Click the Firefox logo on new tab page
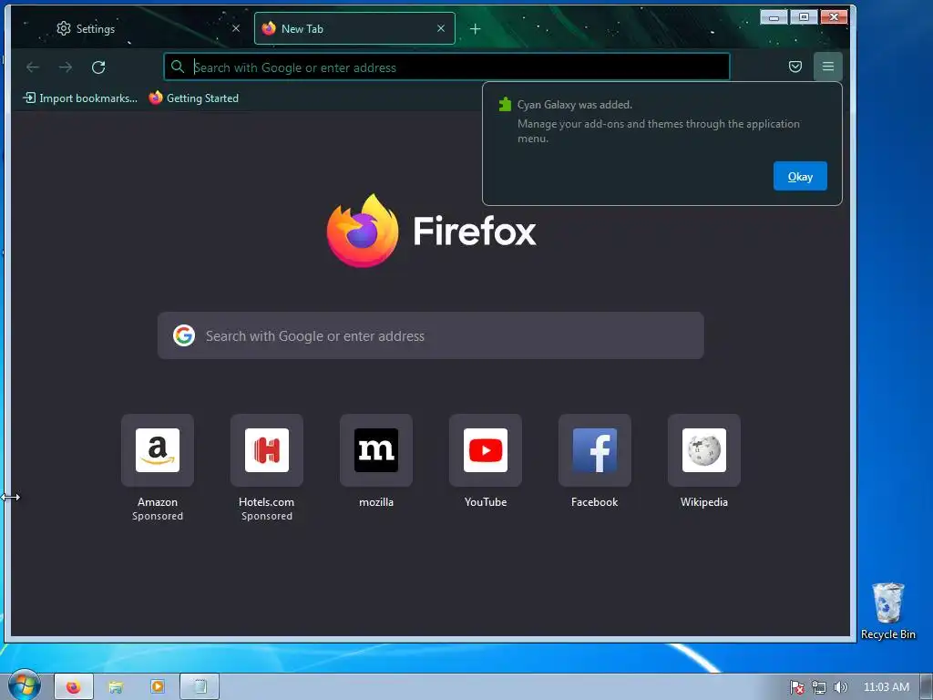The width and height of the screenshot is (933, 700). pyautogui.click(x=363, y=231)
